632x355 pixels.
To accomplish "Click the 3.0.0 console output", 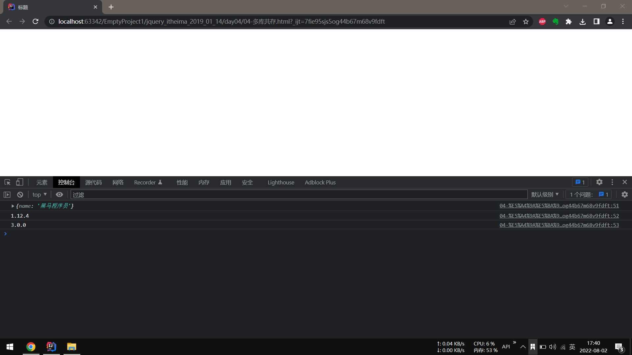I will [x=18, y=225].
